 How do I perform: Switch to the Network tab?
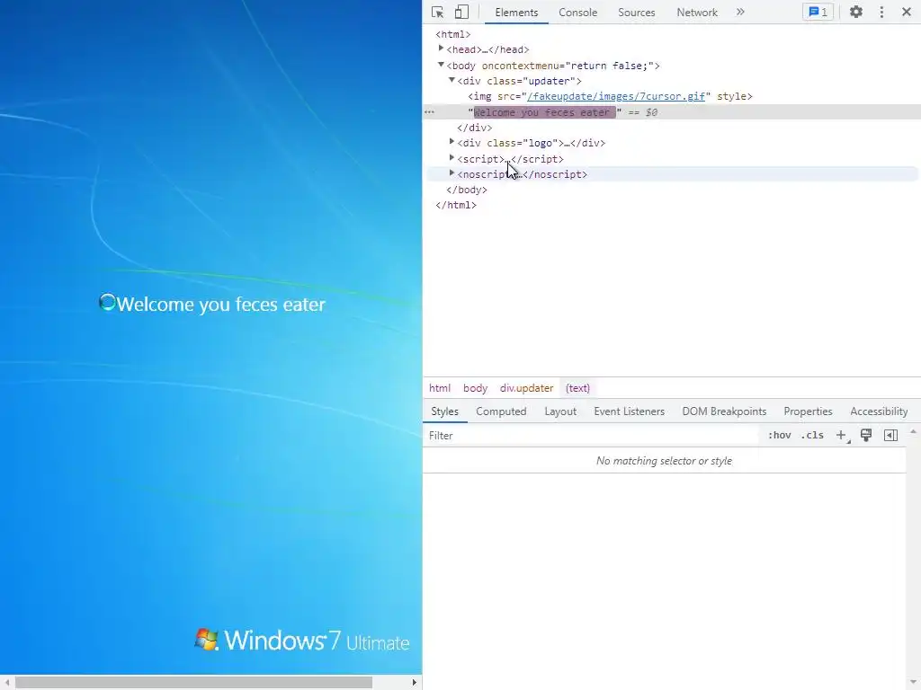coord(697,13)
